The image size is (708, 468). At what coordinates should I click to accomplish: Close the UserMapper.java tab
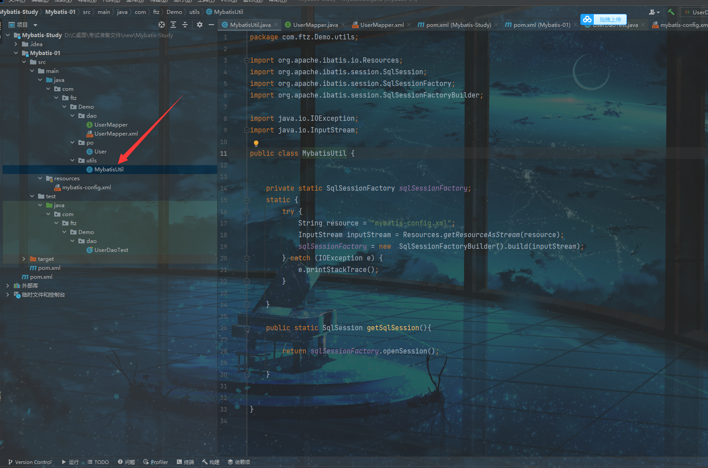(343, 25)
